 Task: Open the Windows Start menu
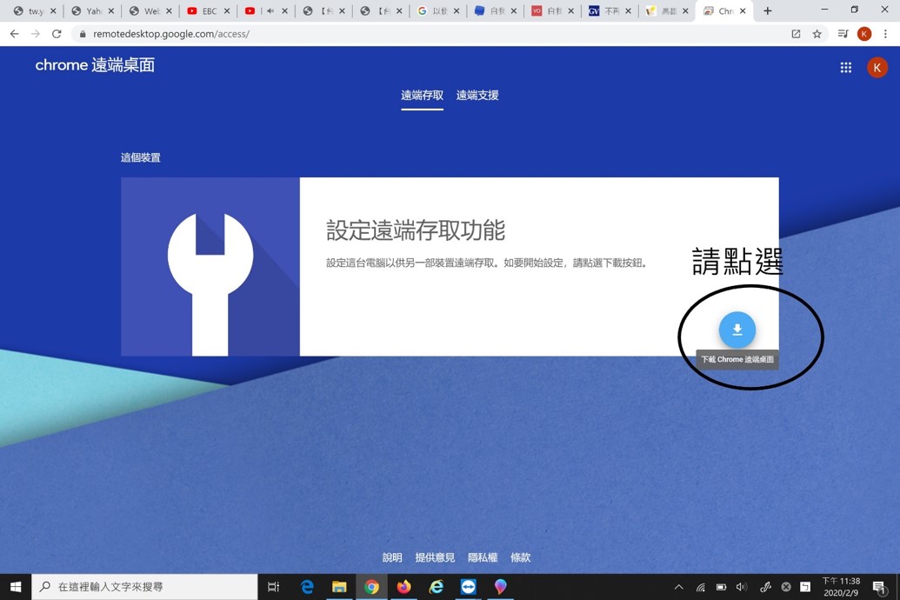coord(16,587)
